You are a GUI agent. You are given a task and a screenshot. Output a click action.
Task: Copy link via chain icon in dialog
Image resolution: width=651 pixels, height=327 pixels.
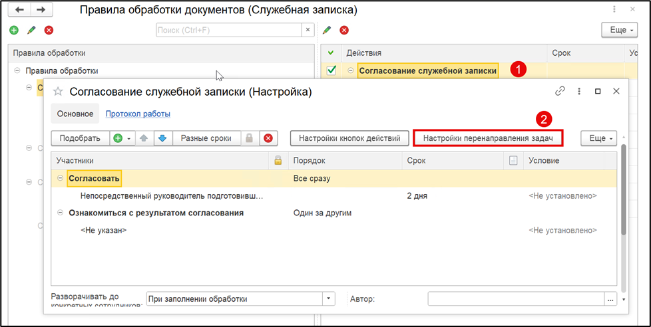[x=560, y=92]
